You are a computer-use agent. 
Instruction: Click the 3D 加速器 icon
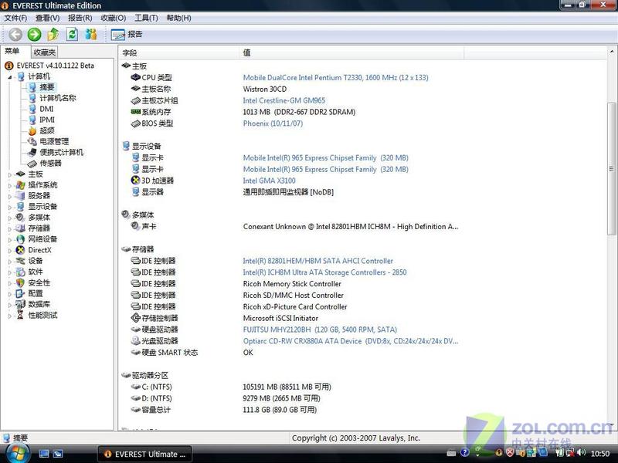click(x=136, y=181)
